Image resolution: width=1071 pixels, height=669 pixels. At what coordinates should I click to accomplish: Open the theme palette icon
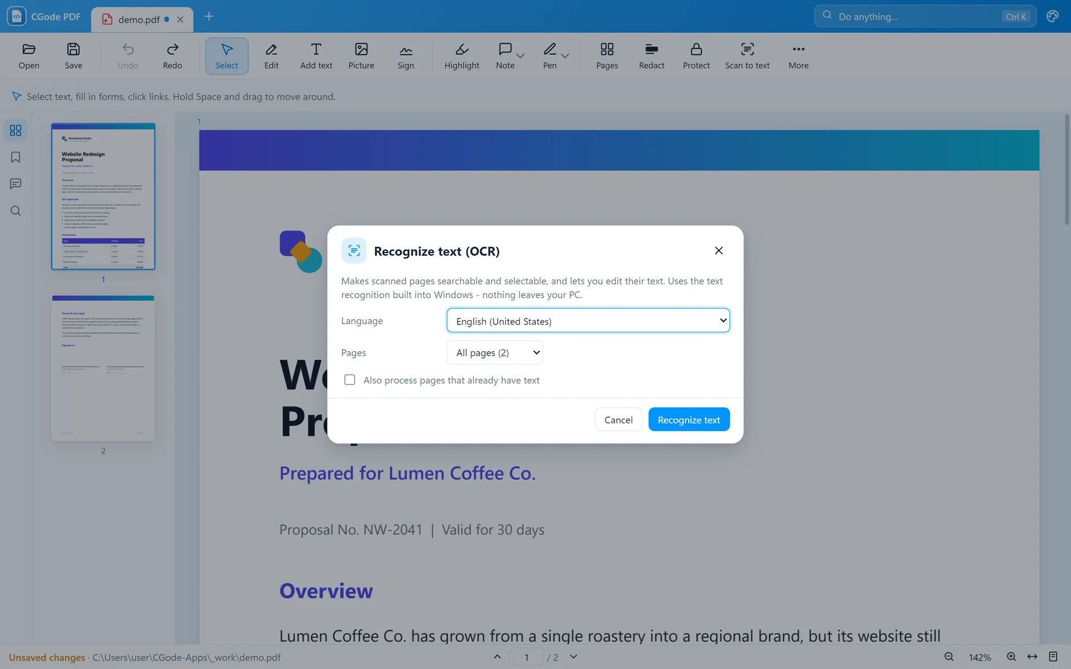[1053, 16]
